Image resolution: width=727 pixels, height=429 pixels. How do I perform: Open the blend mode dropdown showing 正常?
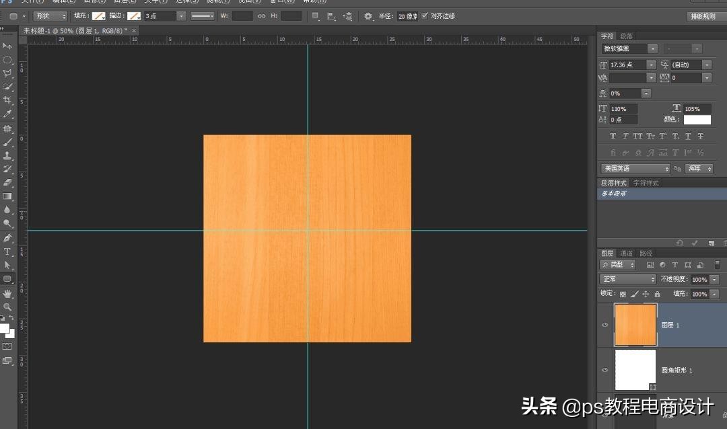pos(626,278)
